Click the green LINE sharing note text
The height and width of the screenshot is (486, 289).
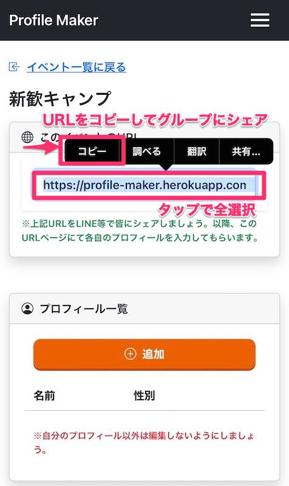(140, 231)
